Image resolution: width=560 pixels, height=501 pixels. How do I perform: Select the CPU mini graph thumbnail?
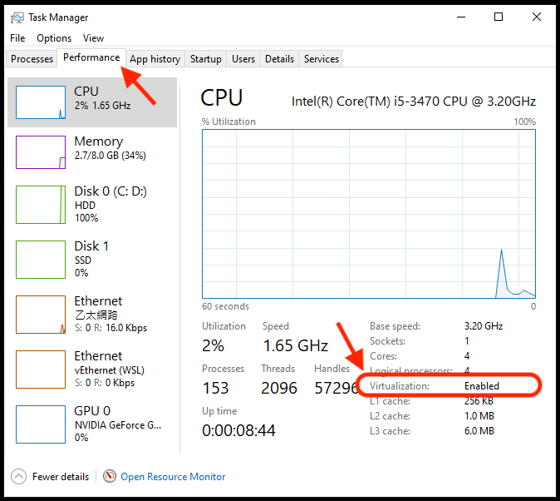tap(41, 102)
